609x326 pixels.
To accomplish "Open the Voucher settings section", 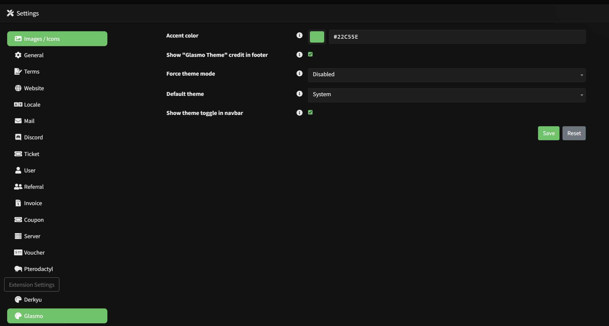I will click(x=57, y=252).
